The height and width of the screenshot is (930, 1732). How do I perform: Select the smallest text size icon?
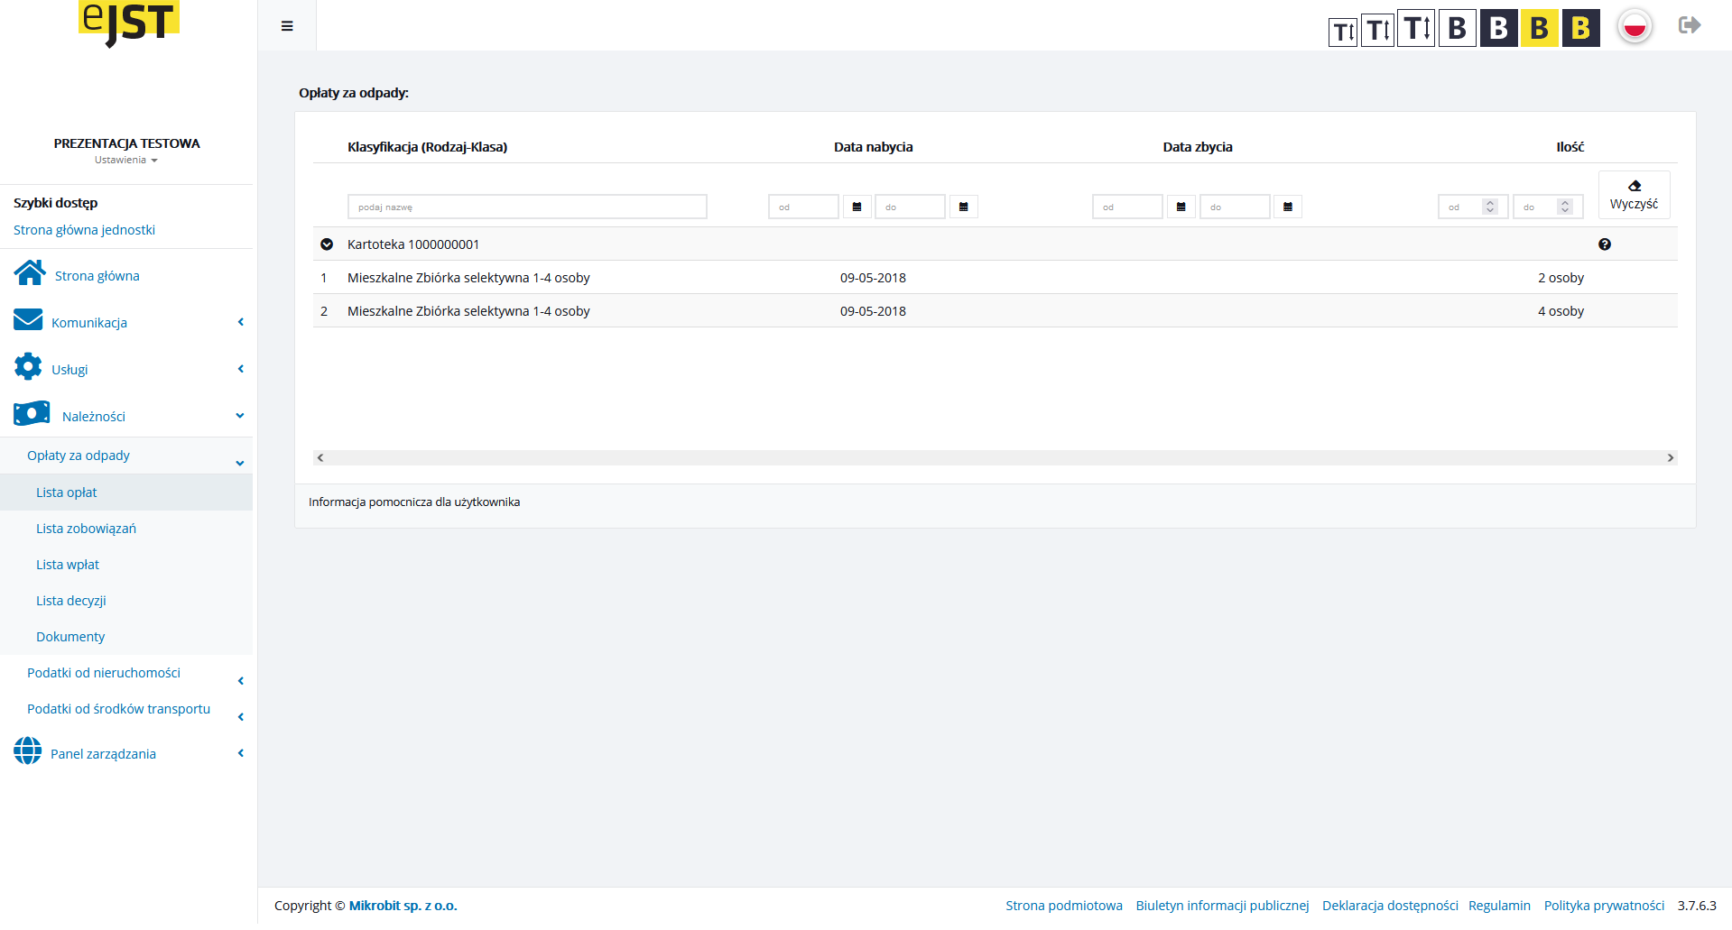pyautogui.click(x=1342, y=32)
